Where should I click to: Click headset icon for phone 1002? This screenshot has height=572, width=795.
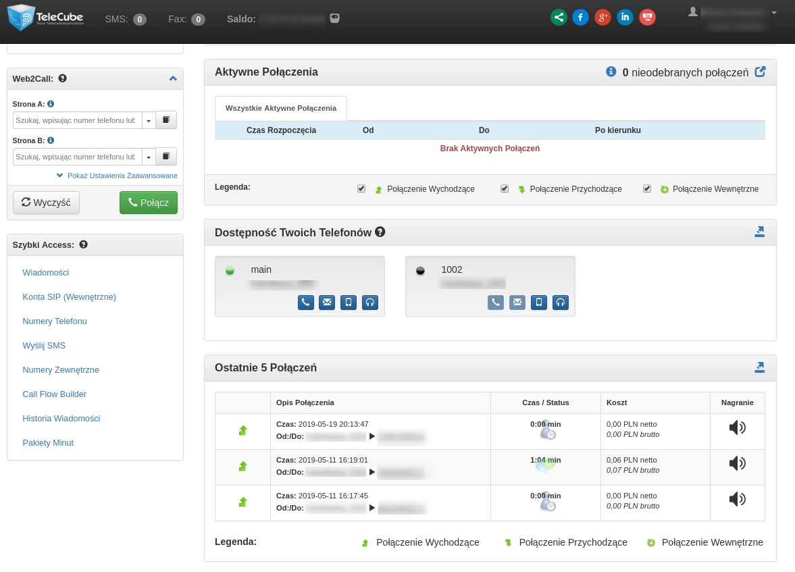(x=560, y=303)
